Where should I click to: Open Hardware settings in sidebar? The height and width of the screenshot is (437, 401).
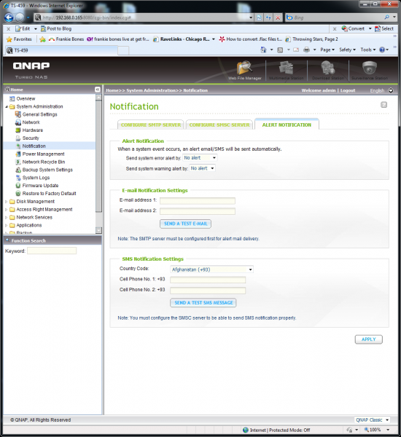(x=33, y=130)
